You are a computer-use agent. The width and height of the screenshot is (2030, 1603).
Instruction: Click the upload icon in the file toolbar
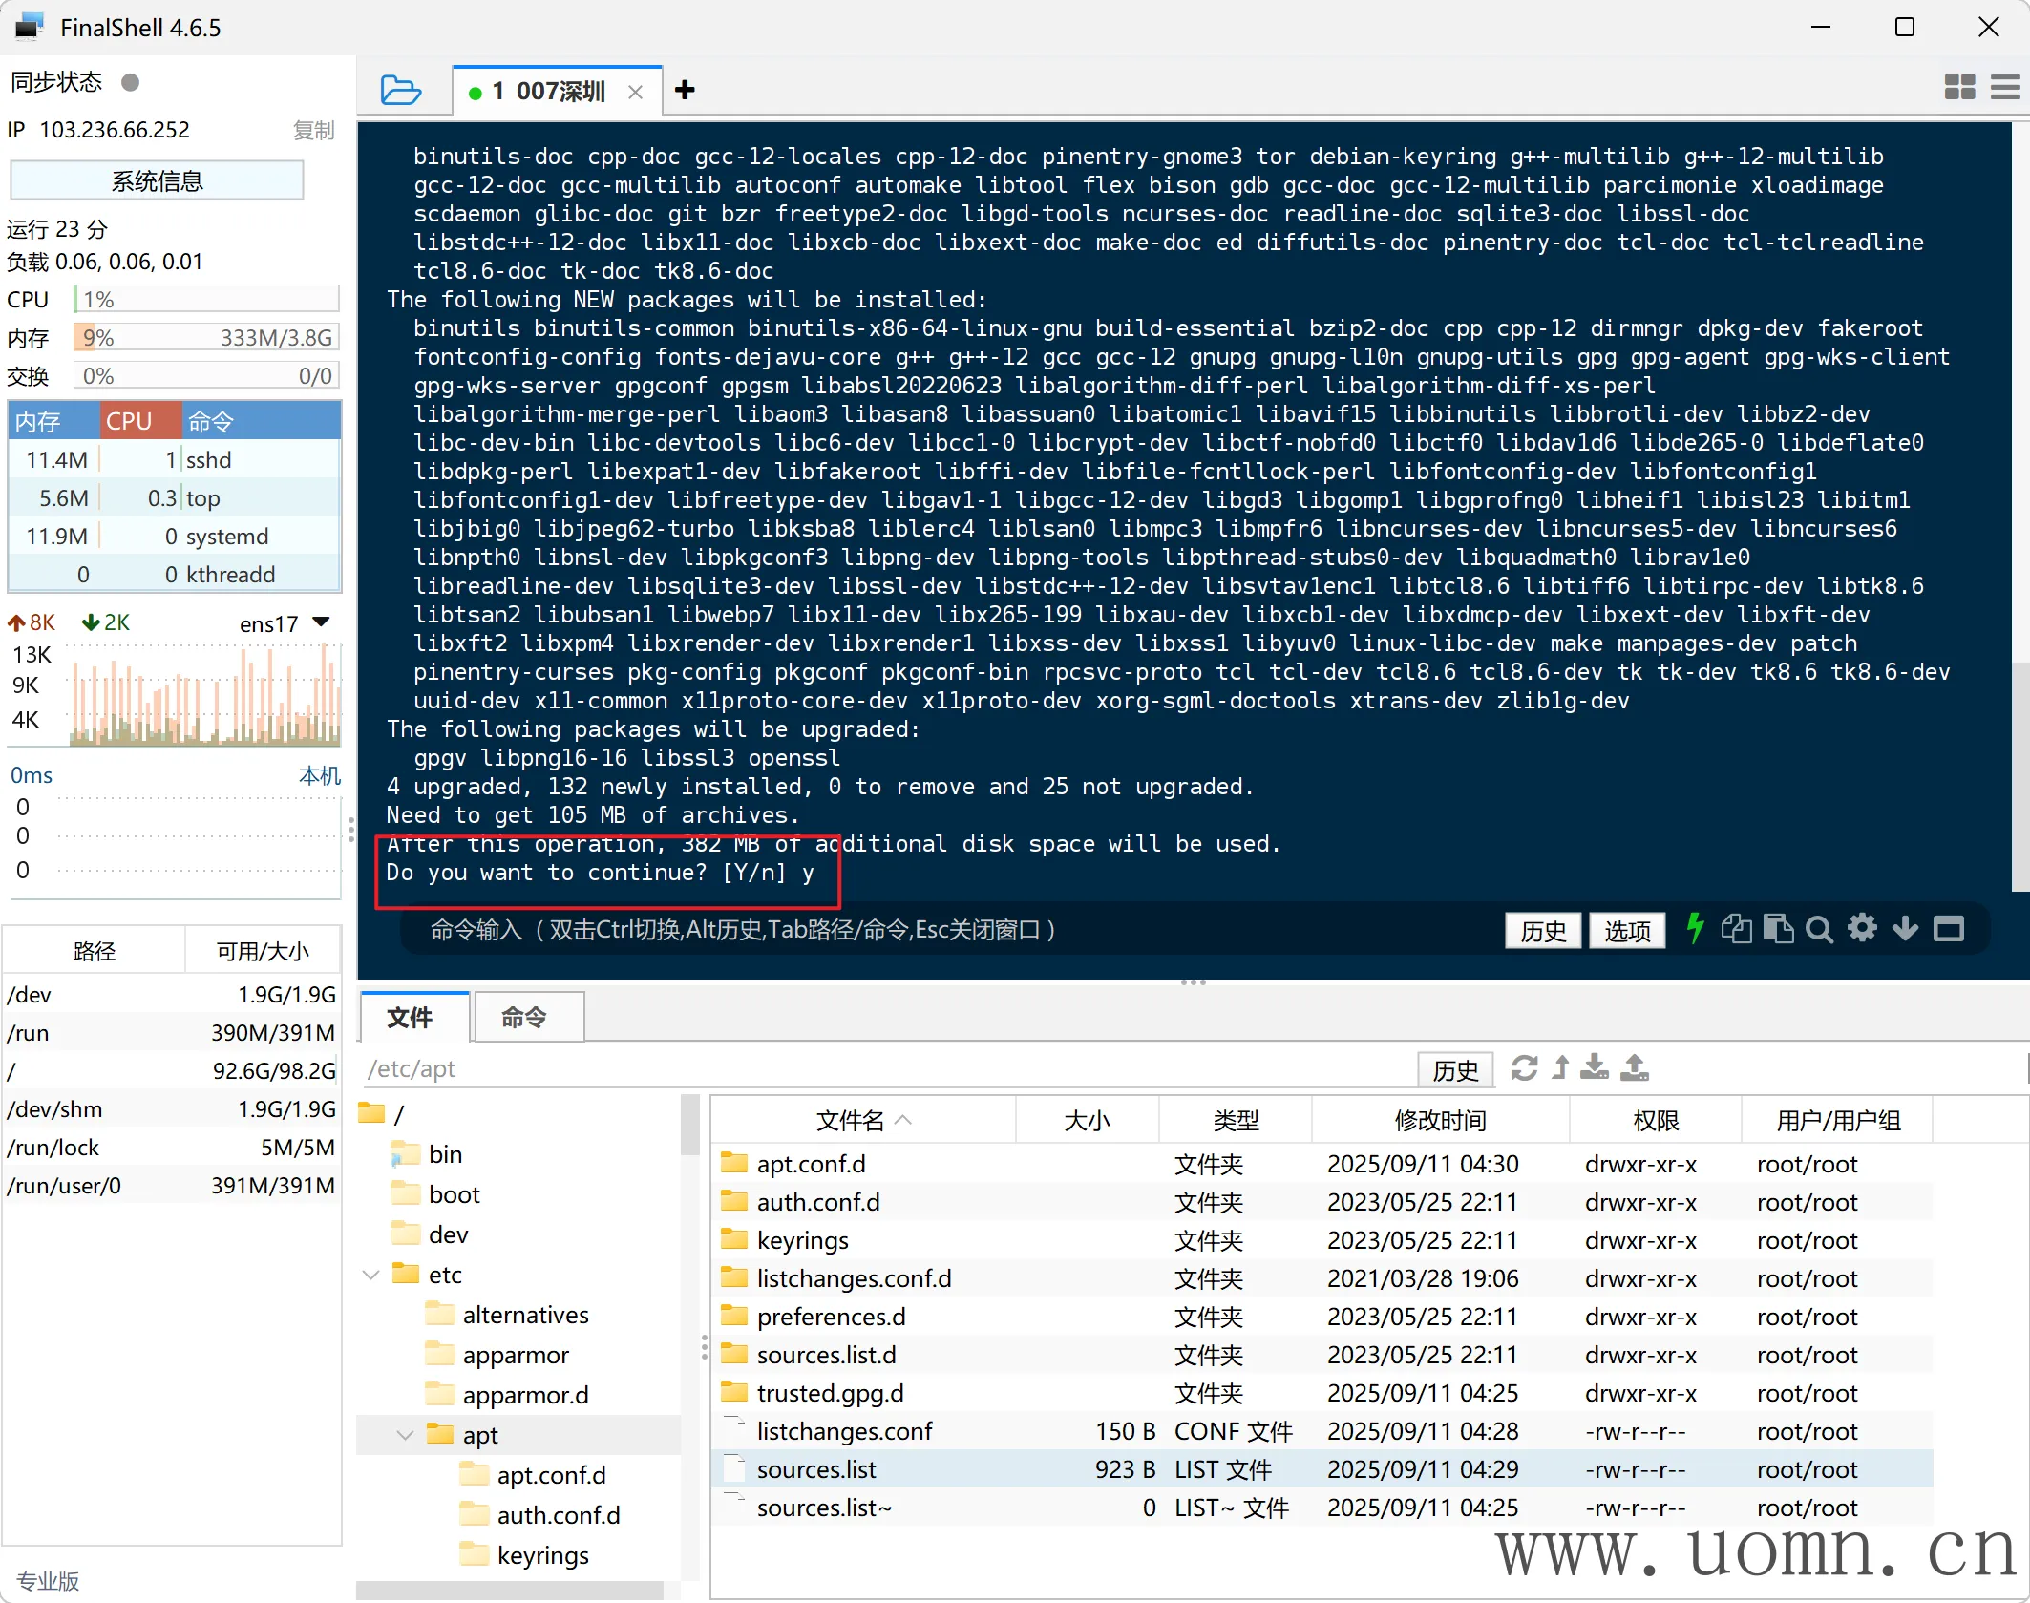(x=1635, y=1067)
